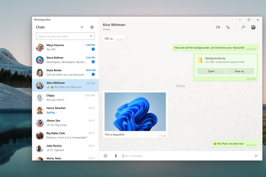Focus the Search or start new chat field
Screen dimensions: 266x177
65,36
